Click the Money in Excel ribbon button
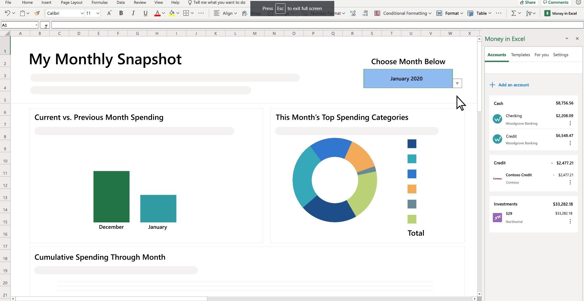584x301 pixels. (561, 13)
